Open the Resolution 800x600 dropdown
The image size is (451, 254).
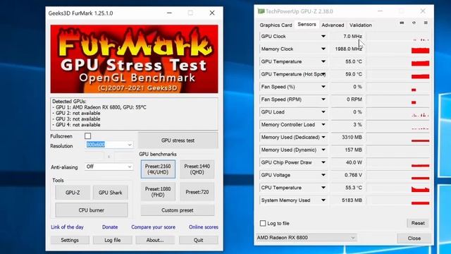pos(109,145)
